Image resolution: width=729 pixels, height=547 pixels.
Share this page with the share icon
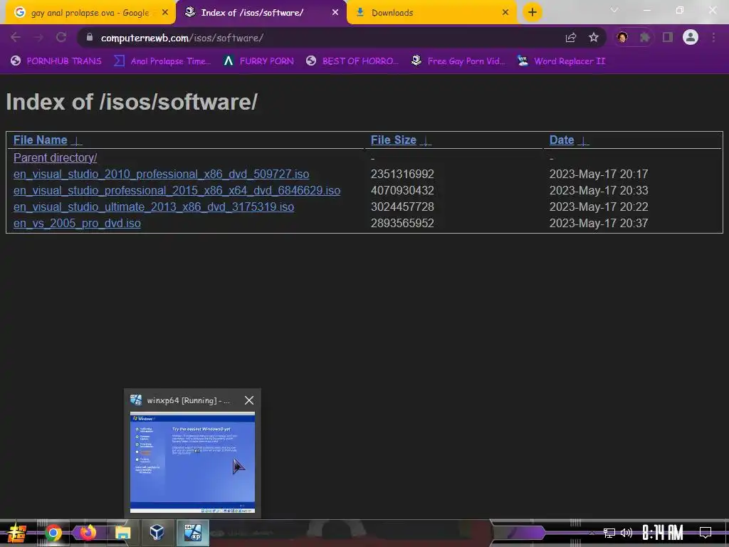(x=571, y=38)
